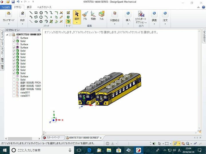This screenshot has height=154, width=206.
Task: Select the Three-Point Rectangle tool
Action: click(x=36, y=17)
